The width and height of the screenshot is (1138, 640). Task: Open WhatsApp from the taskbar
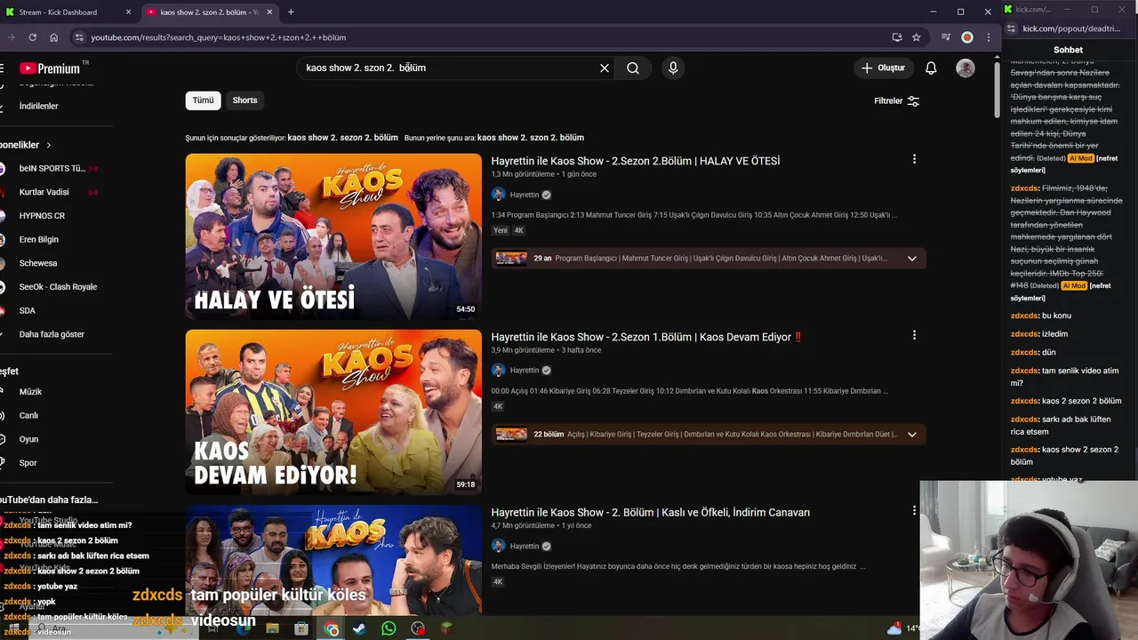[389, 628]
